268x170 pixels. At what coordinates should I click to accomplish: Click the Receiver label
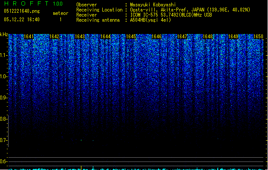[86, 15]
